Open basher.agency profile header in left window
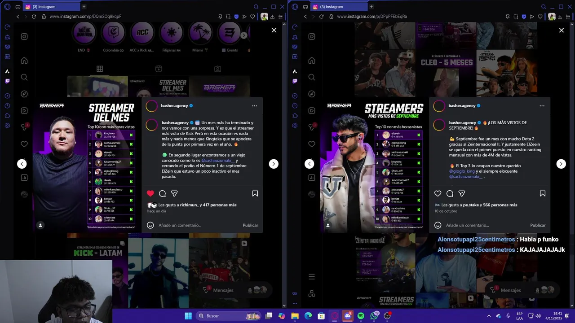 pos(174,106)
